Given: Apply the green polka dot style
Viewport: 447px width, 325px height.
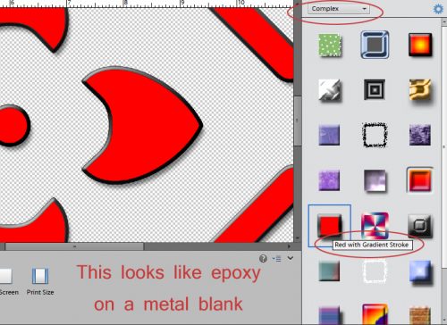Looking at the screenshot, I should pyautogui.click(x=330, y=46).
